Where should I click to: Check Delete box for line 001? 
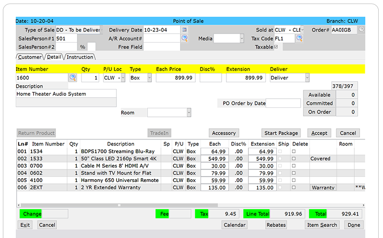pos(293,151)
